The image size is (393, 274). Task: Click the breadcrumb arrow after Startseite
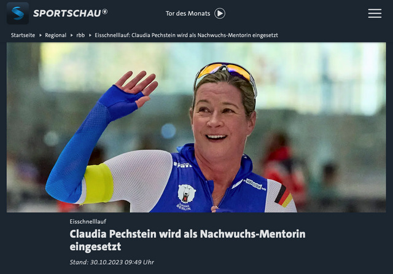(41, 36)
